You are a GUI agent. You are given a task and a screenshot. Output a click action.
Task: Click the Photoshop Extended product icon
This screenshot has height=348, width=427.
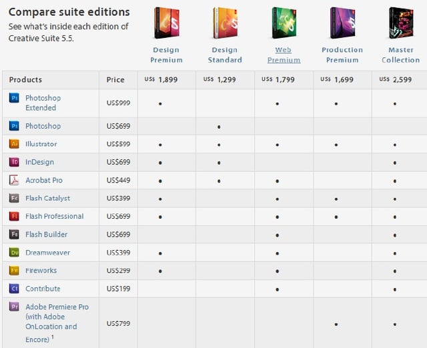(14, 98)
